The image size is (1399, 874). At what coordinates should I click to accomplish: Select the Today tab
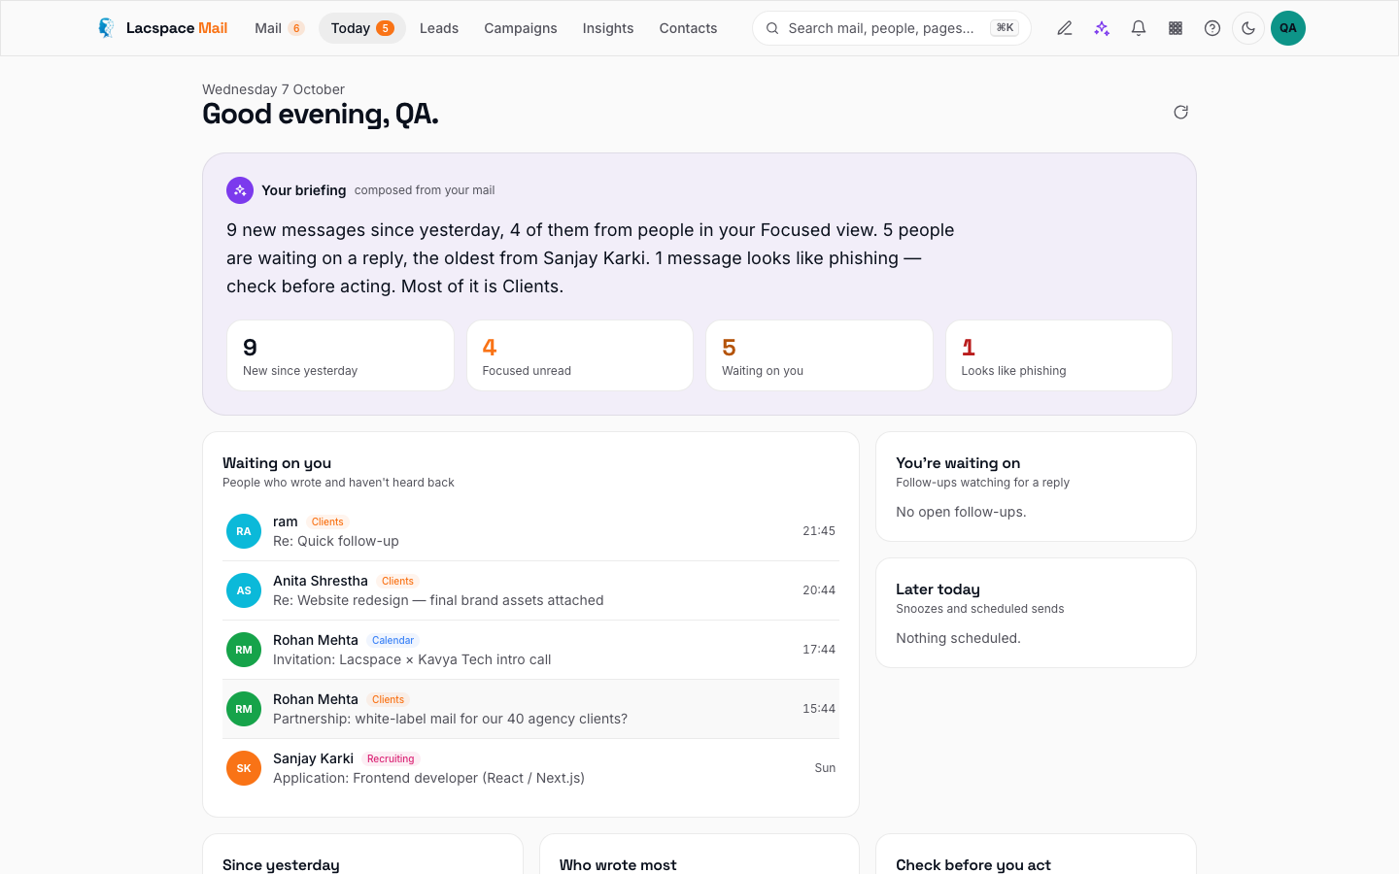pyautogui.click(x=362, y=28)
